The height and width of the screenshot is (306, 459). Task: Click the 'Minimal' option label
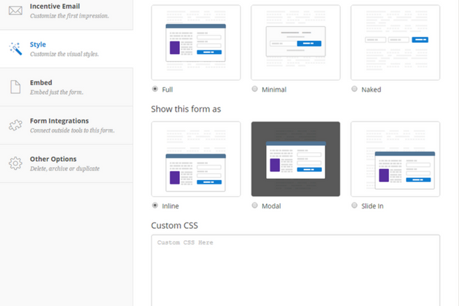pos(274,90)
